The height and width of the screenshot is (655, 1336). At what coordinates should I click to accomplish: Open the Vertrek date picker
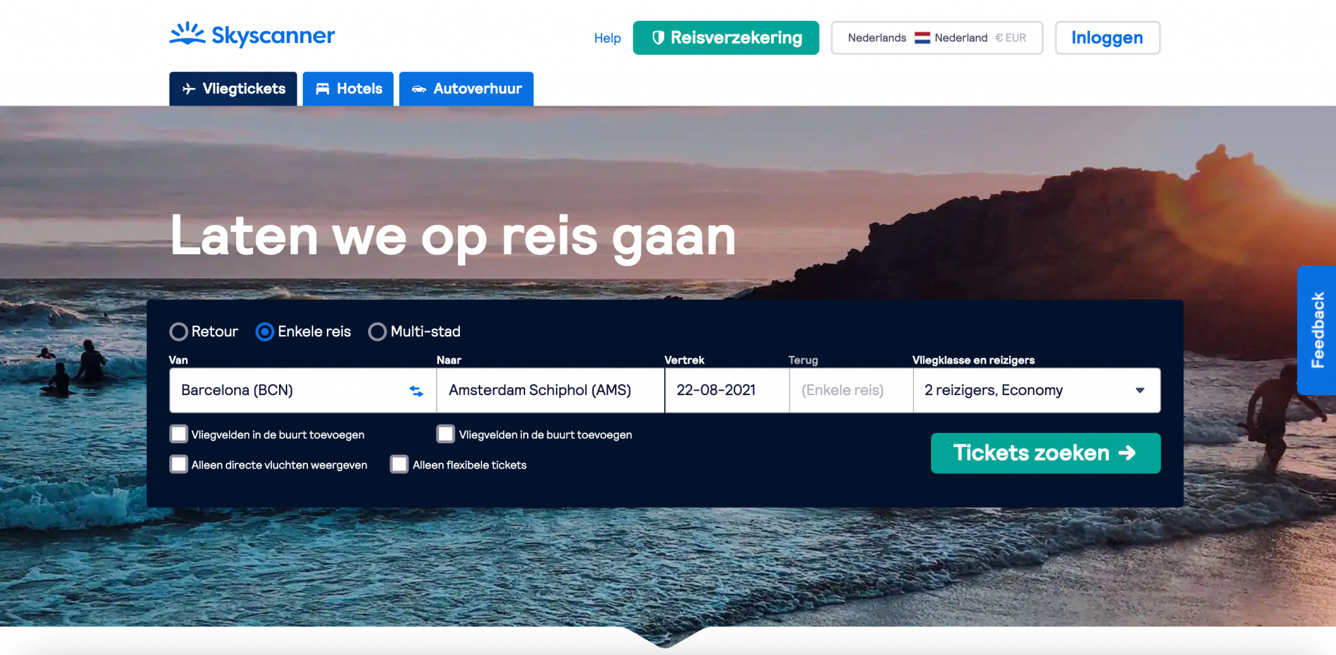(727, 390)
